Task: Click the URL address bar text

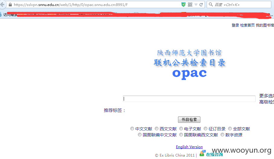Action: [x=71, y=5]
